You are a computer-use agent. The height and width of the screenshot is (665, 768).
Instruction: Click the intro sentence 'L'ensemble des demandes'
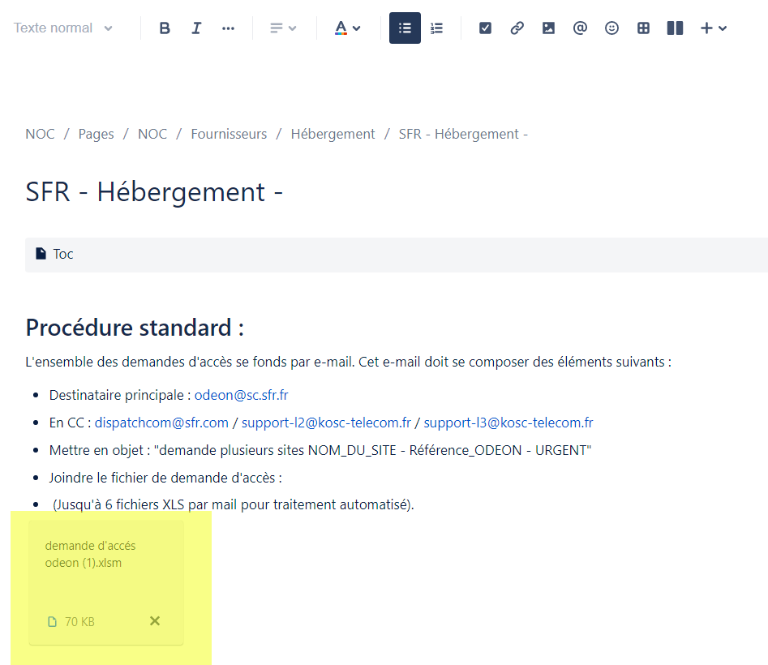point(348,362)
